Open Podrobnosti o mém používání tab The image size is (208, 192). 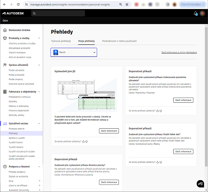point(119,41)
